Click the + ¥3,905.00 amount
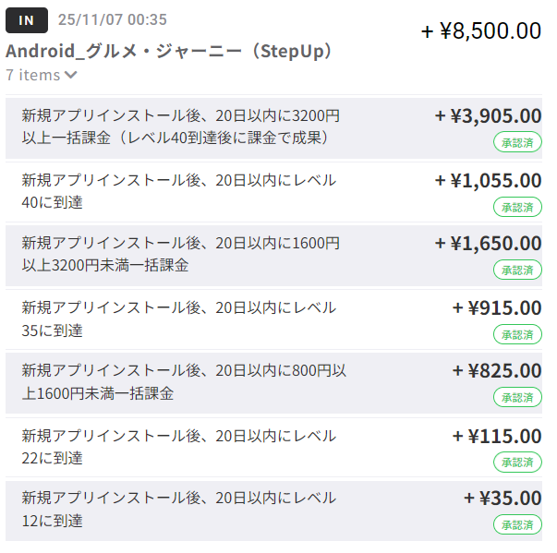557x553 pixels. point(488,116)
